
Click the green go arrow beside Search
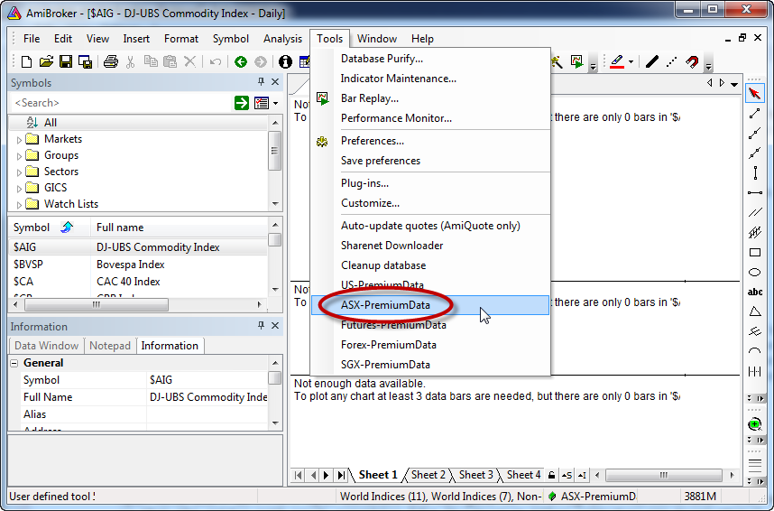242,103
